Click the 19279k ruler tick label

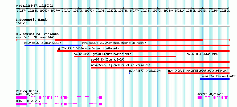(x=157, y=11)
